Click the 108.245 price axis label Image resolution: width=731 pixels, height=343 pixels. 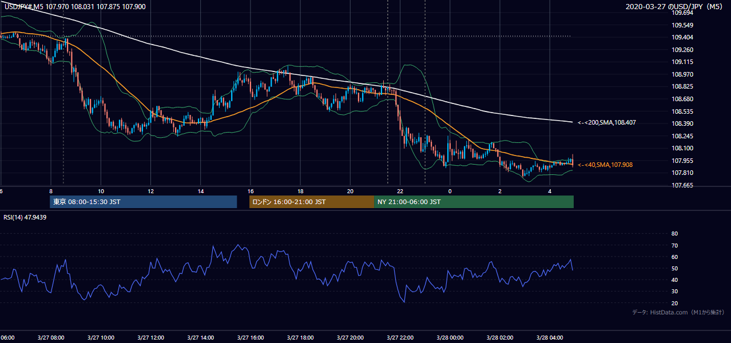point(682,136)
